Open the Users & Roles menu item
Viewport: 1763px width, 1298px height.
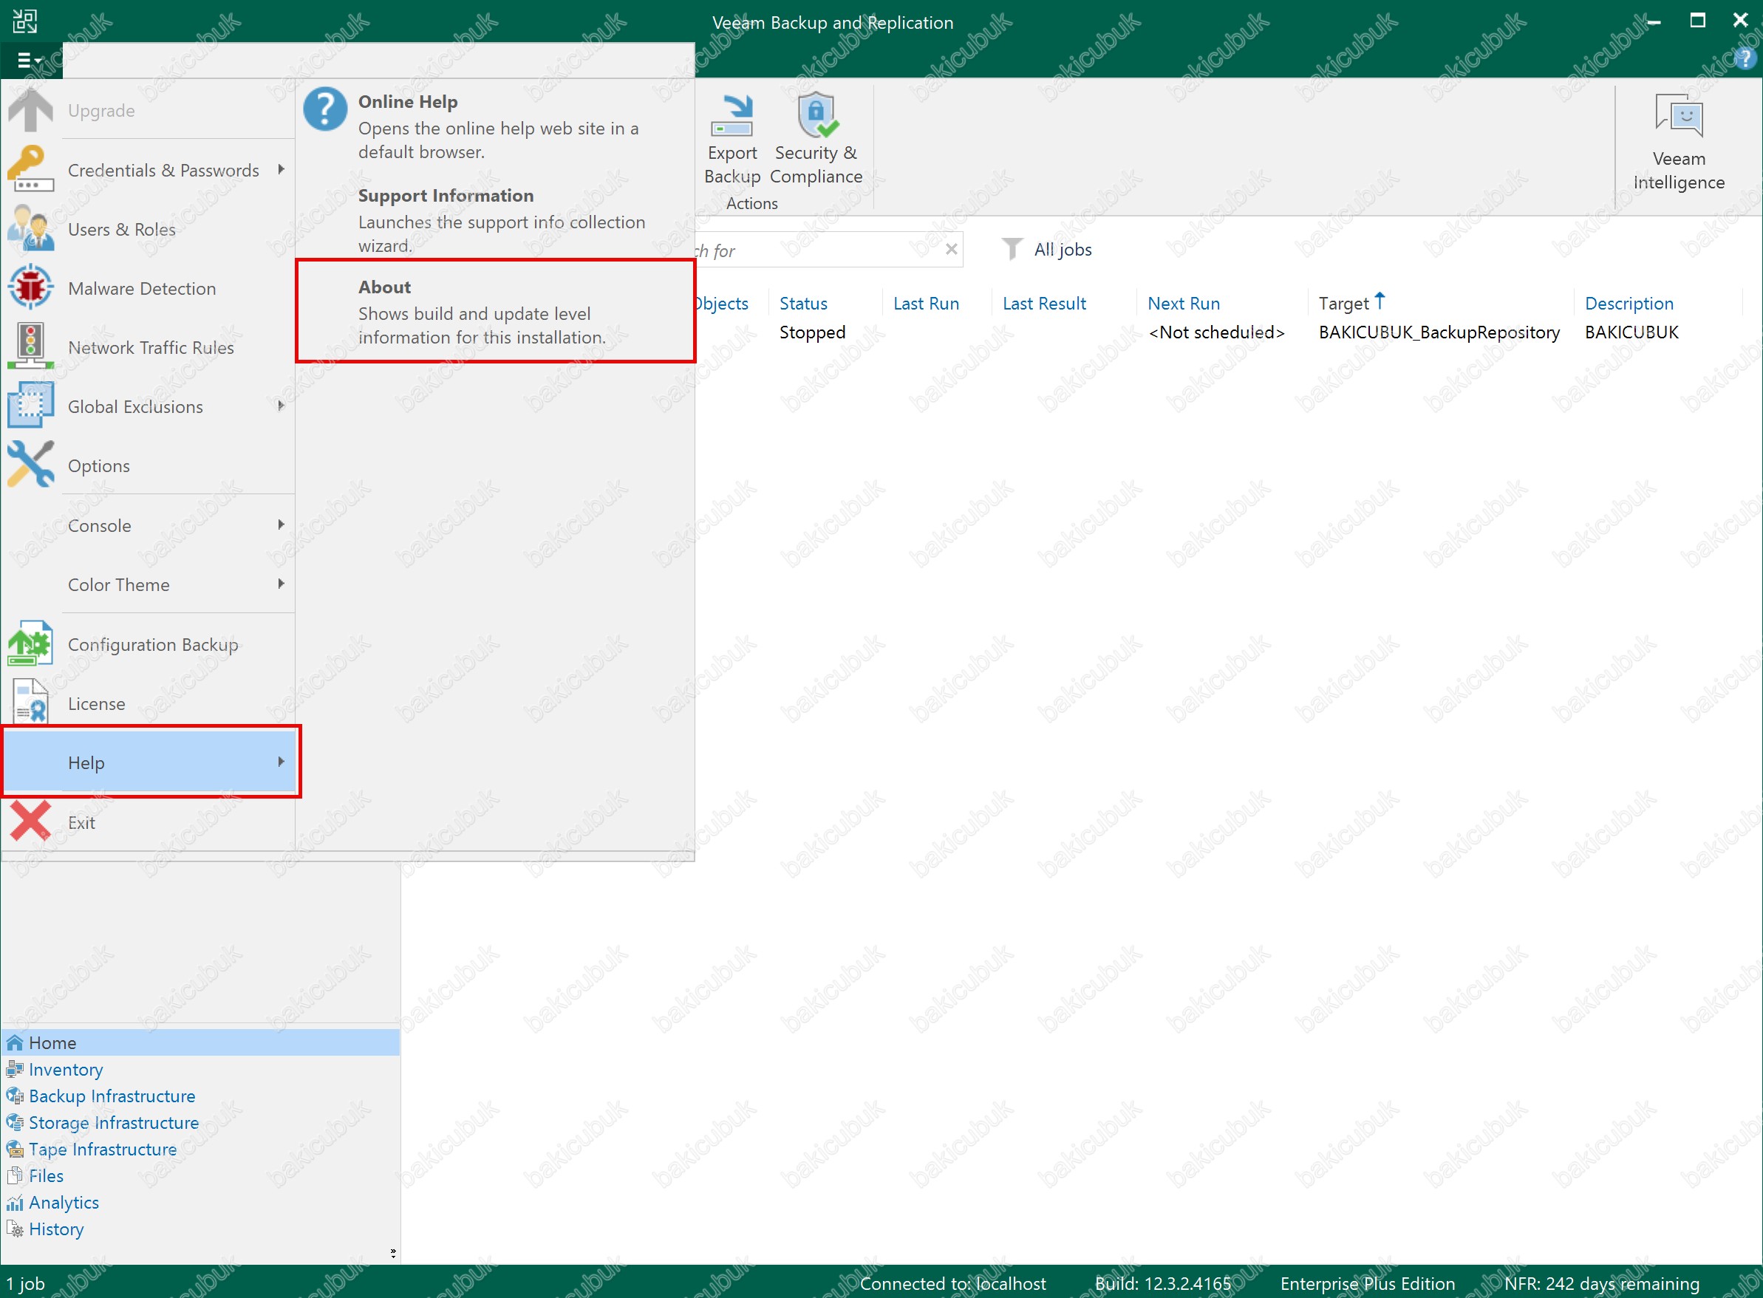pyautogui.click(x=122, y=230)
